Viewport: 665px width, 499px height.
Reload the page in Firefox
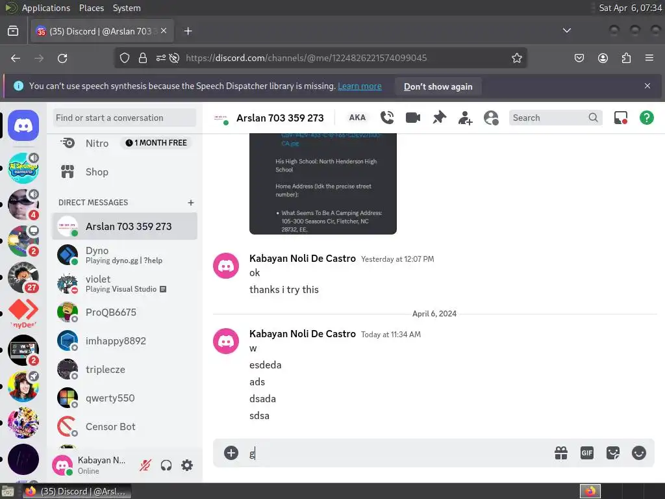62,58
